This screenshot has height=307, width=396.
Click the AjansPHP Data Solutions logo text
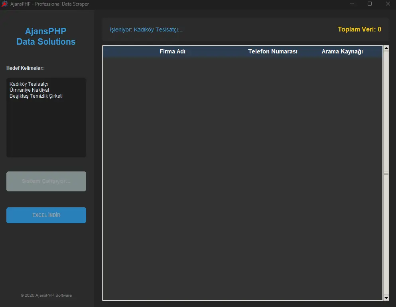(46, 36)
